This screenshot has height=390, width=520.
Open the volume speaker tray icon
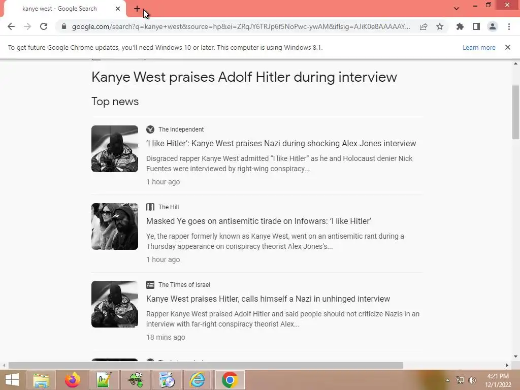[472, 380]
